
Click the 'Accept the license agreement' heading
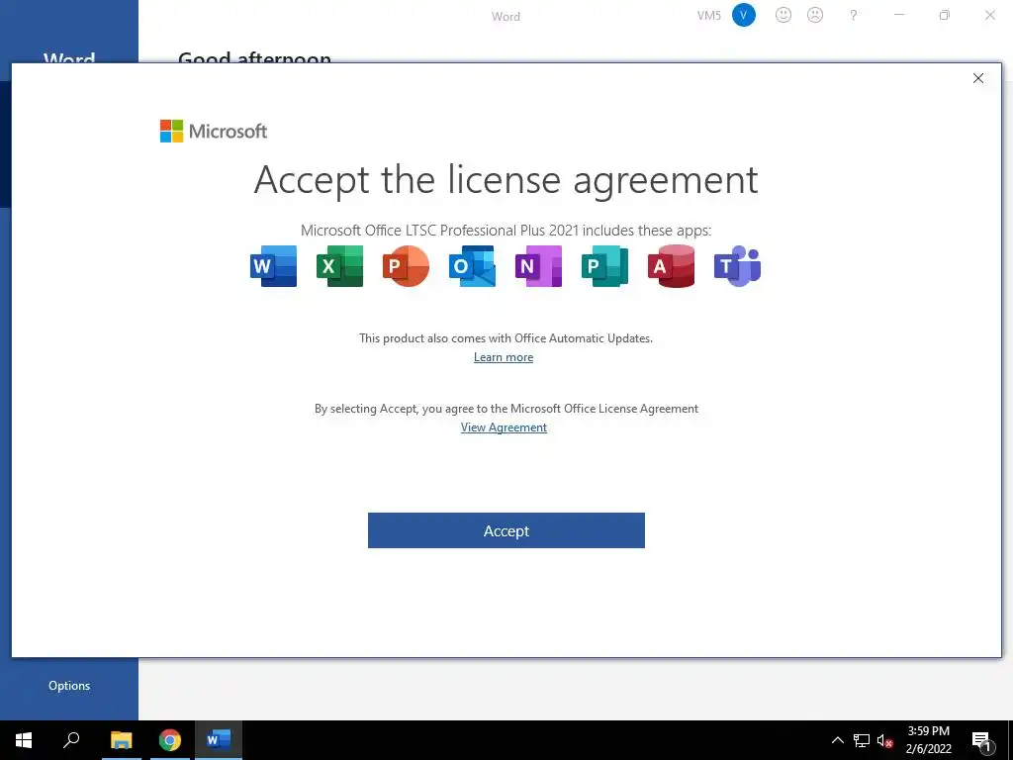pos(506,180)
